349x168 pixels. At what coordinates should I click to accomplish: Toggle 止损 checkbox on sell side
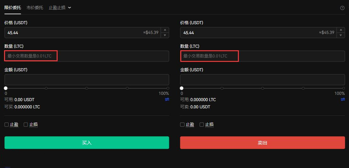pyautogui.click(x=202, y=125)
